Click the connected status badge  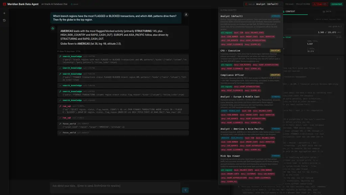click(336, 4)
